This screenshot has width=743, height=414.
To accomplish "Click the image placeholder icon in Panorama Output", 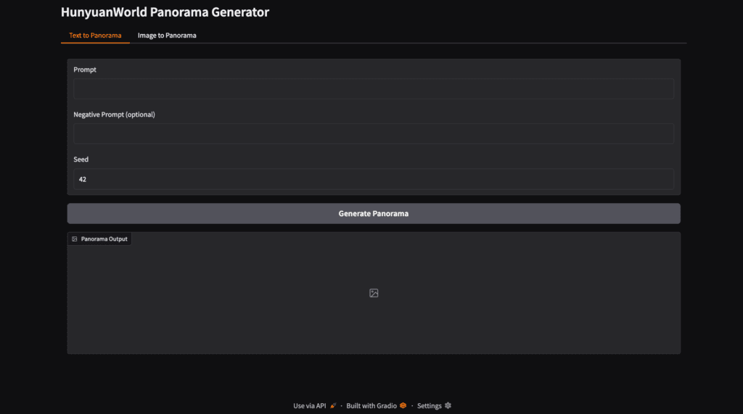I will [x=374, y=293].
